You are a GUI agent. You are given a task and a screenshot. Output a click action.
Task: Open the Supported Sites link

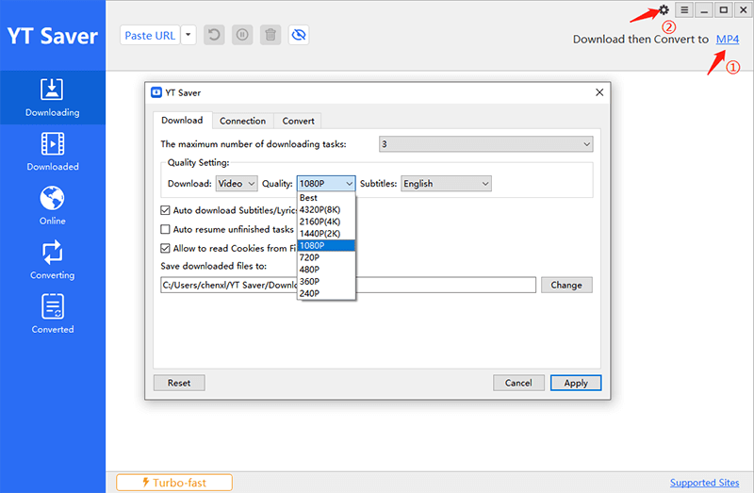click(x=704, y=483)
